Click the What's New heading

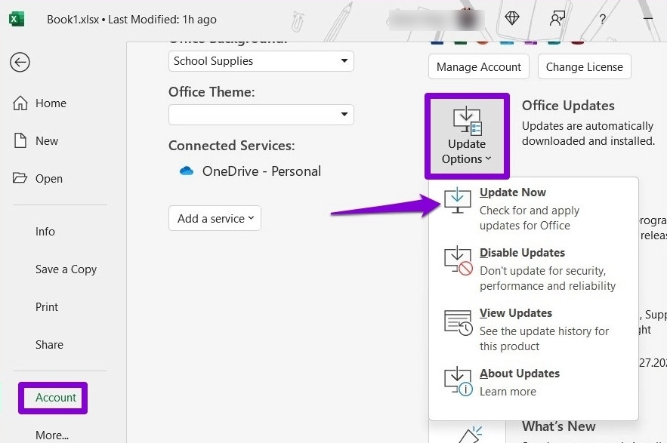pyautogui.click(x=558, y=426)
